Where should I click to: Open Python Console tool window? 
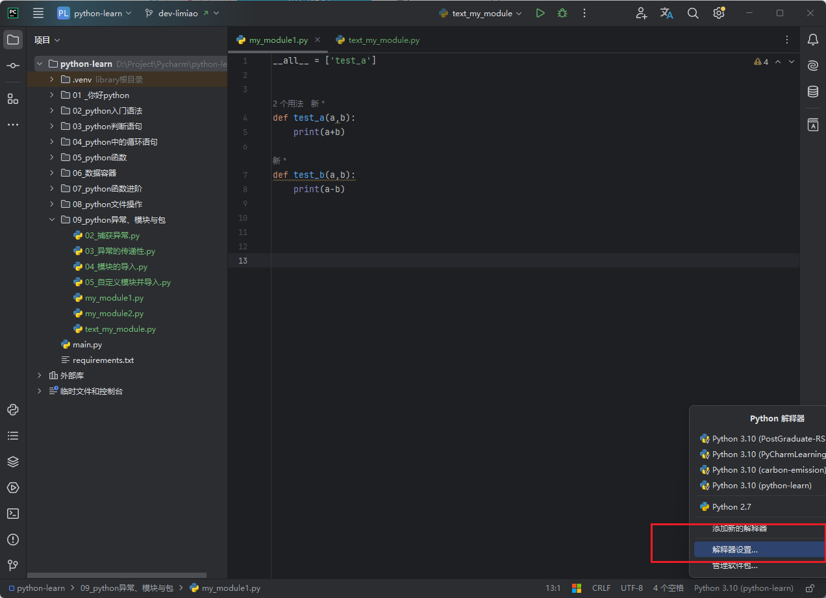pyautogui.click(x=13, y=410)
